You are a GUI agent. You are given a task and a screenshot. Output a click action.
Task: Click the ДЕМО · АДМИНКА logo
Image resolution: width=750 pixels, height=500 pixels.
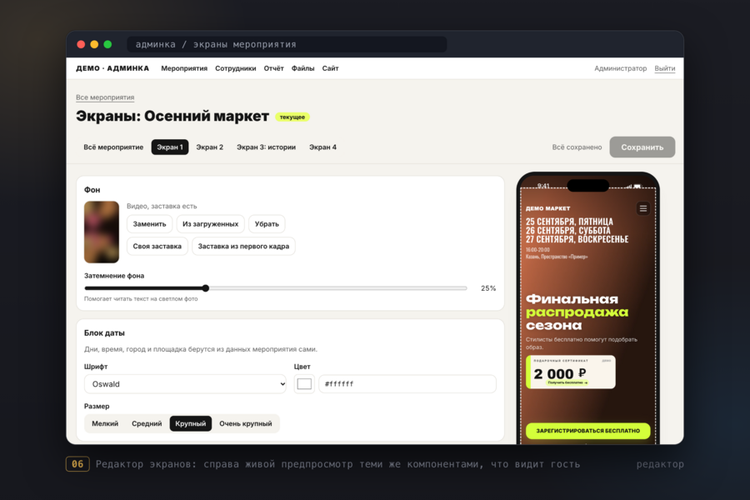pos(112,68)
